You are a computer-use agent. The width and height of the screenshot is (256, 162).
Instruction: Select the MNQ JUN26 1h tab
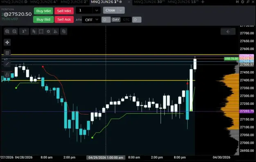pyautogui.click(x=105, y=2)
